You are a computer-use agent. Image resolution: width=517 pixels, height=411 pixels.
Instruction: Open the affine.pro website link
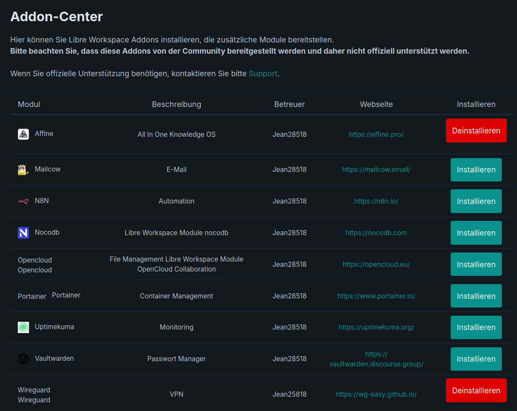(x=376, y=135)
